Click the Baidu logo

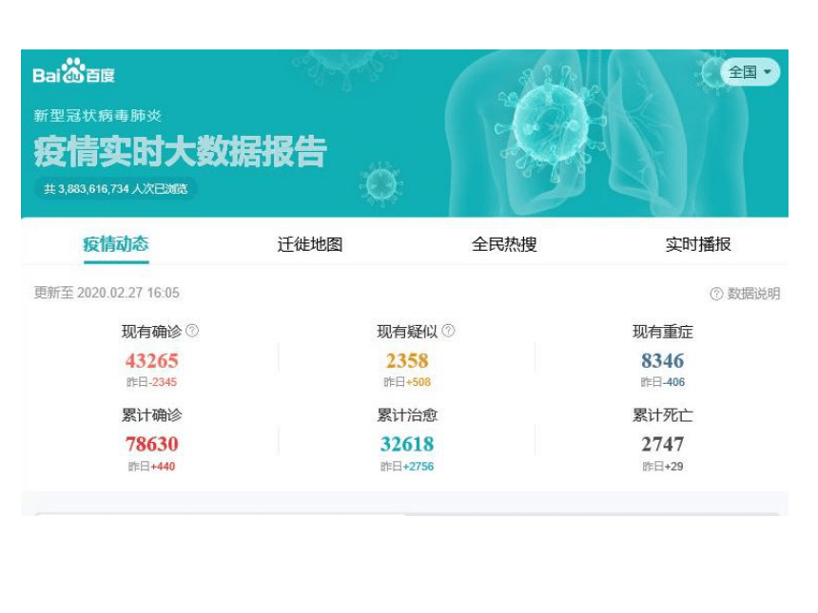pos(73,71)
